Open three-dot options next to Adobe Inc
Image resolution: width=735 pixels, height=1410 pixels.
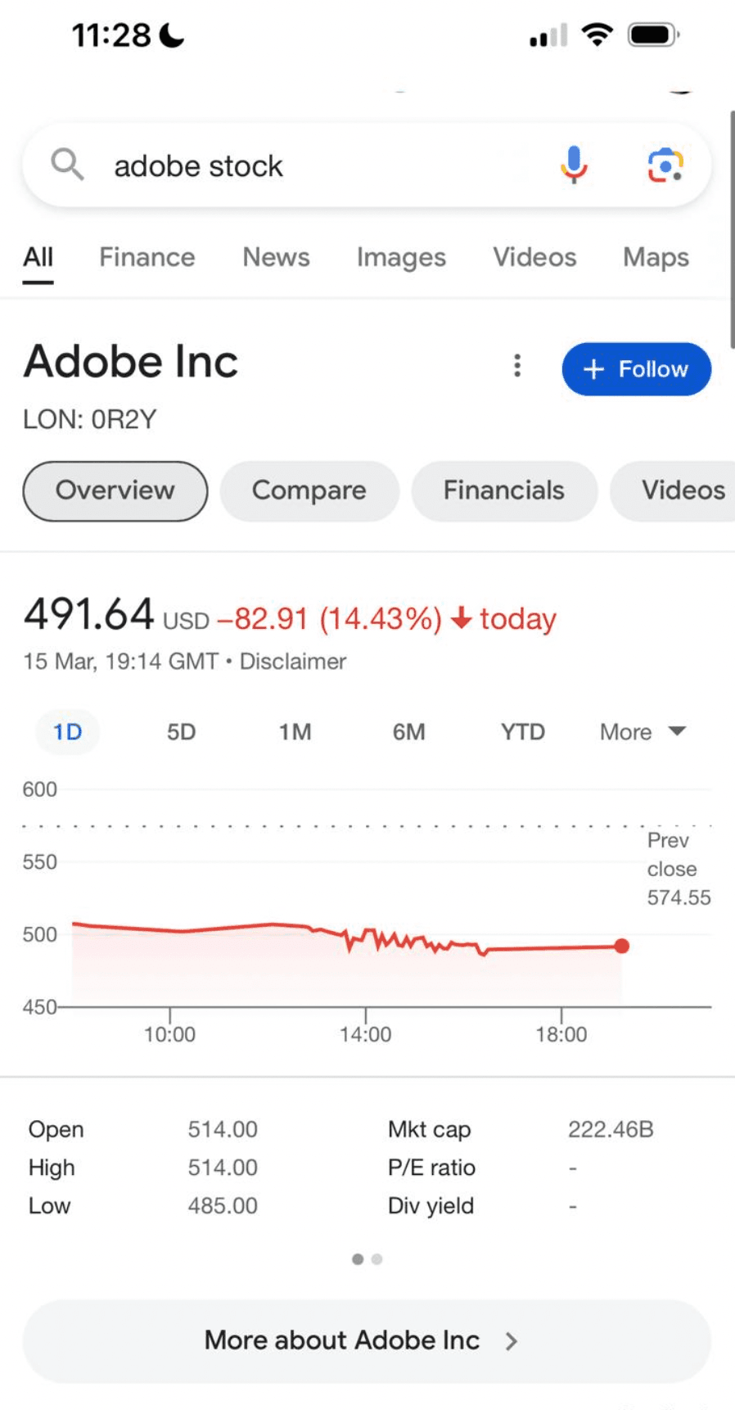[516, 365]
